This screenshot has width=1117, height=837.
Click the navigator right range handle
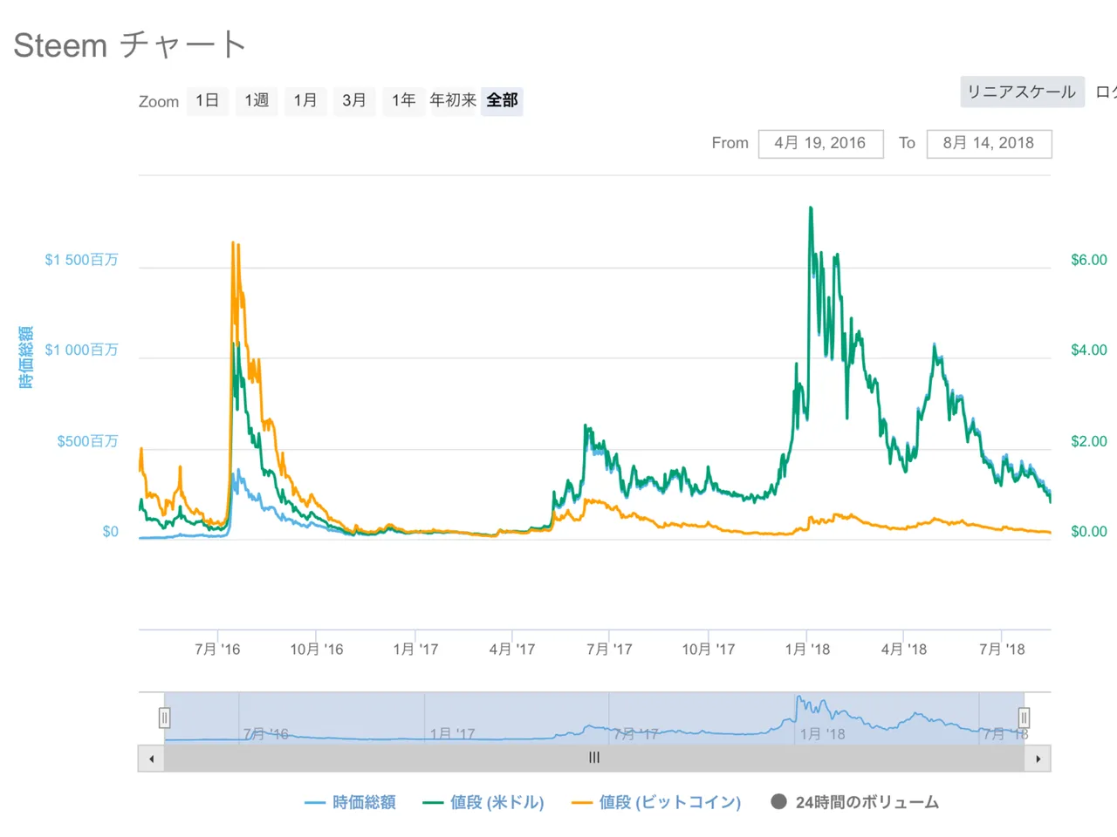point(1024,718)
